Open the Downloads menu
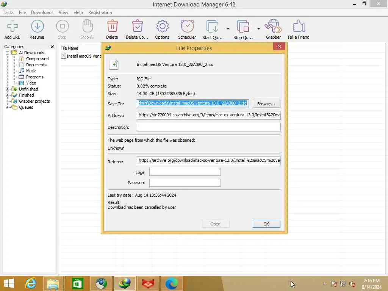The width and height of the screenshot is (388, 291). click(x=42, y=13)
